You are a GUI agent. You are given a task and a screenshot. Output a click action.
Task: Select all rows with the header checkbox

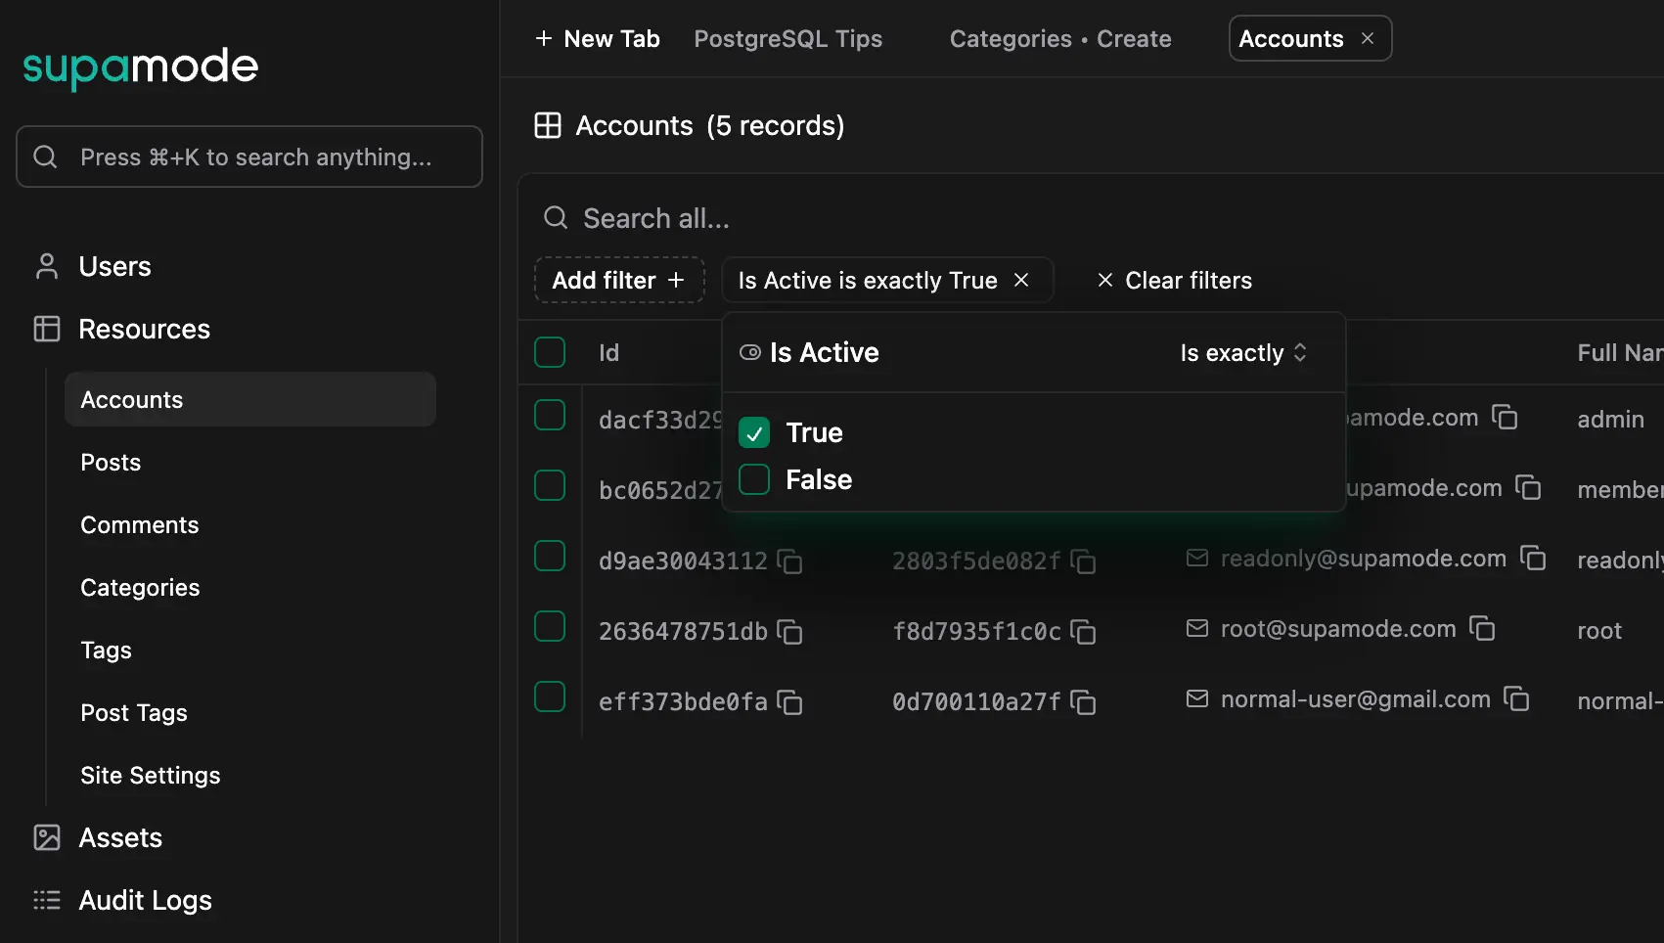click(550, 353)
